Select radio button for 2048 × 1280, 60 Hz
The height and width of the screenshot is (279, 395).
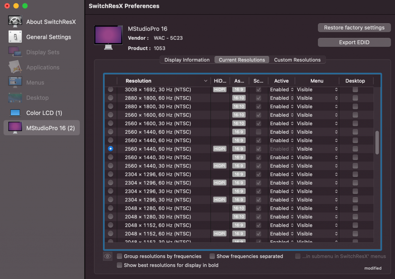(x=111, y=208)
